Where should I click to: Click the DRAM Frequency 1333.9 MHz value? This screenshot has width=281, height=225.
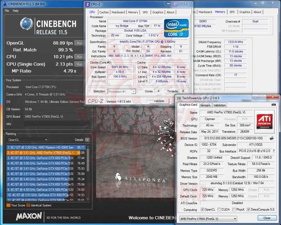(x=235, y=42)
